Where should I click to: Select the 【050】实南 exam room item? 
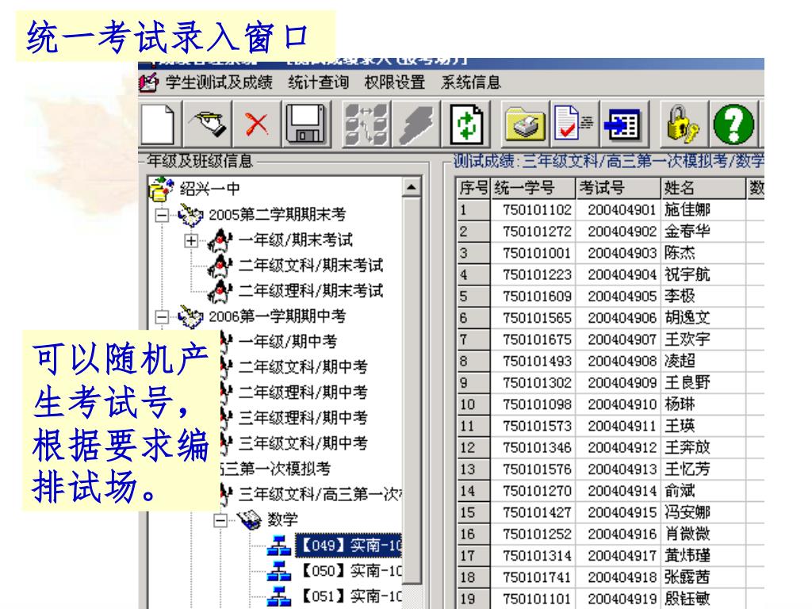tap(349, 571)
